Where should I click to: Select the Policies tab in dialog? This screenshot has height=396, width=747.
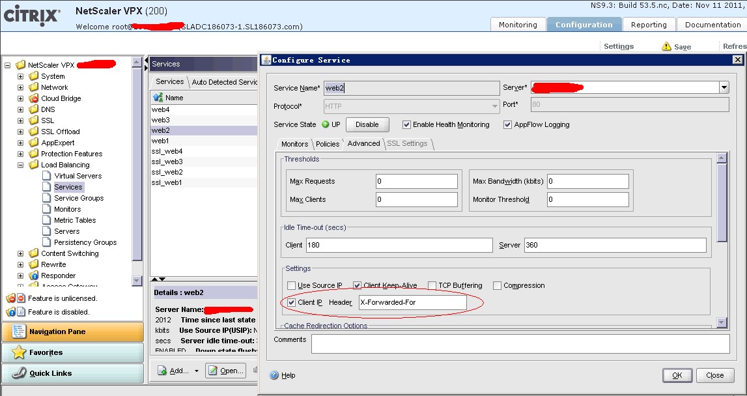[328, 144]
